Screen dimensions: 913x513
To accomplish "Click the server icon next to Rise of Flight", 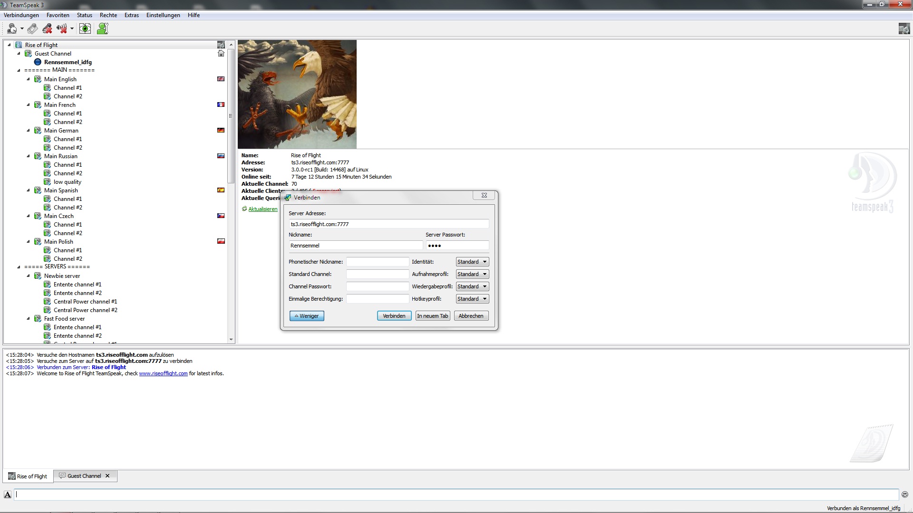I will point(19,44).
